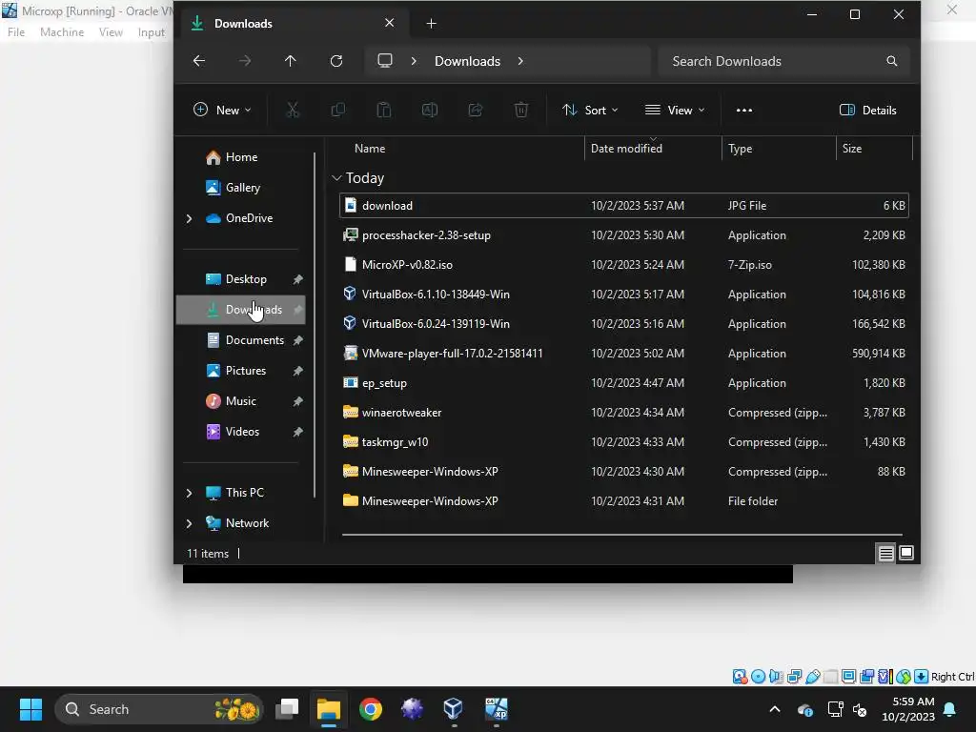Switch to large thumbnails layout icon

pyautogui.click(x=906, y=553)
